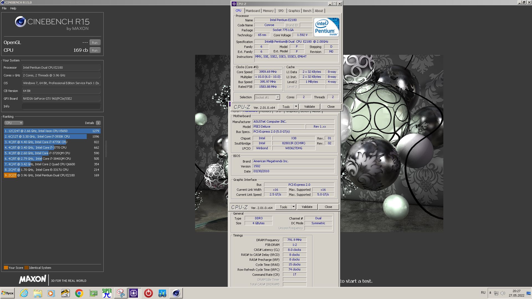Click the motherboard model P5E3 Deluxe
532x299 pixels.
coord(278,127)
